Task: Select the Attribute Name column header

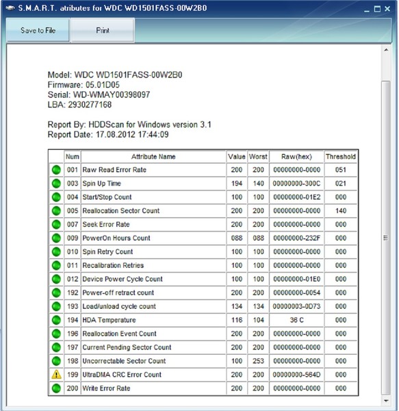Action: [x=153, y=156]
